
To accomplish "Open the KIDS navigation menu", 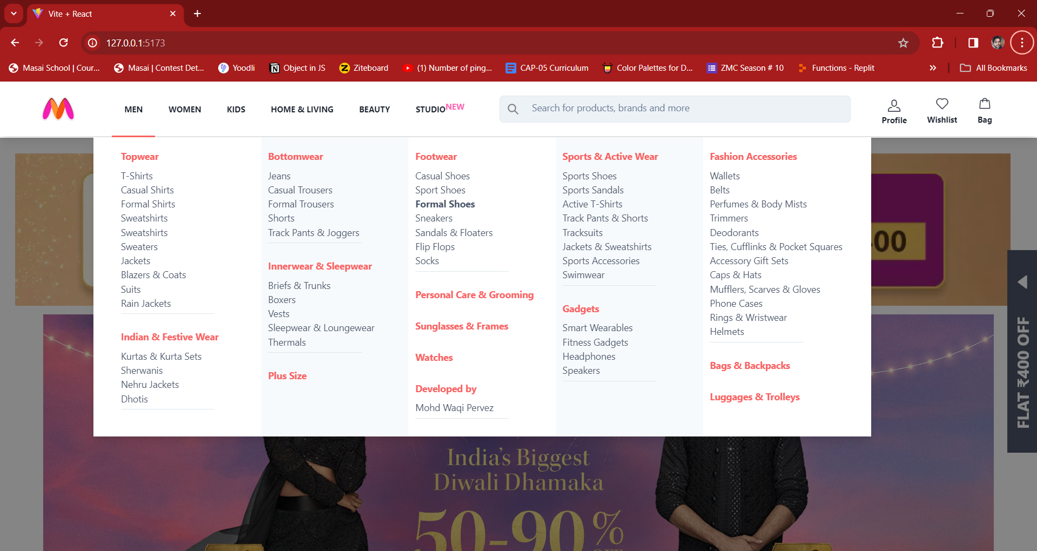I will [236, 109].
